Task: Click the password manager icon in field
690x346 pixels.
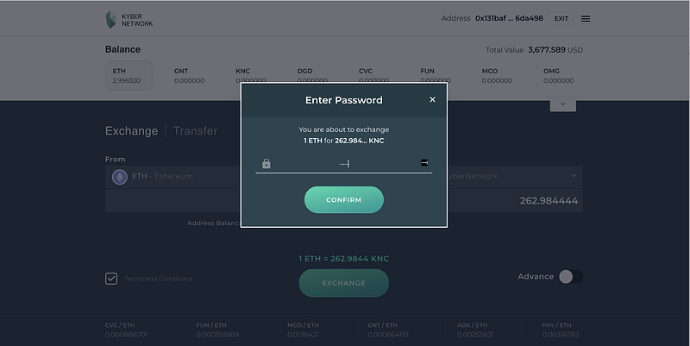Action: [424, 162]
